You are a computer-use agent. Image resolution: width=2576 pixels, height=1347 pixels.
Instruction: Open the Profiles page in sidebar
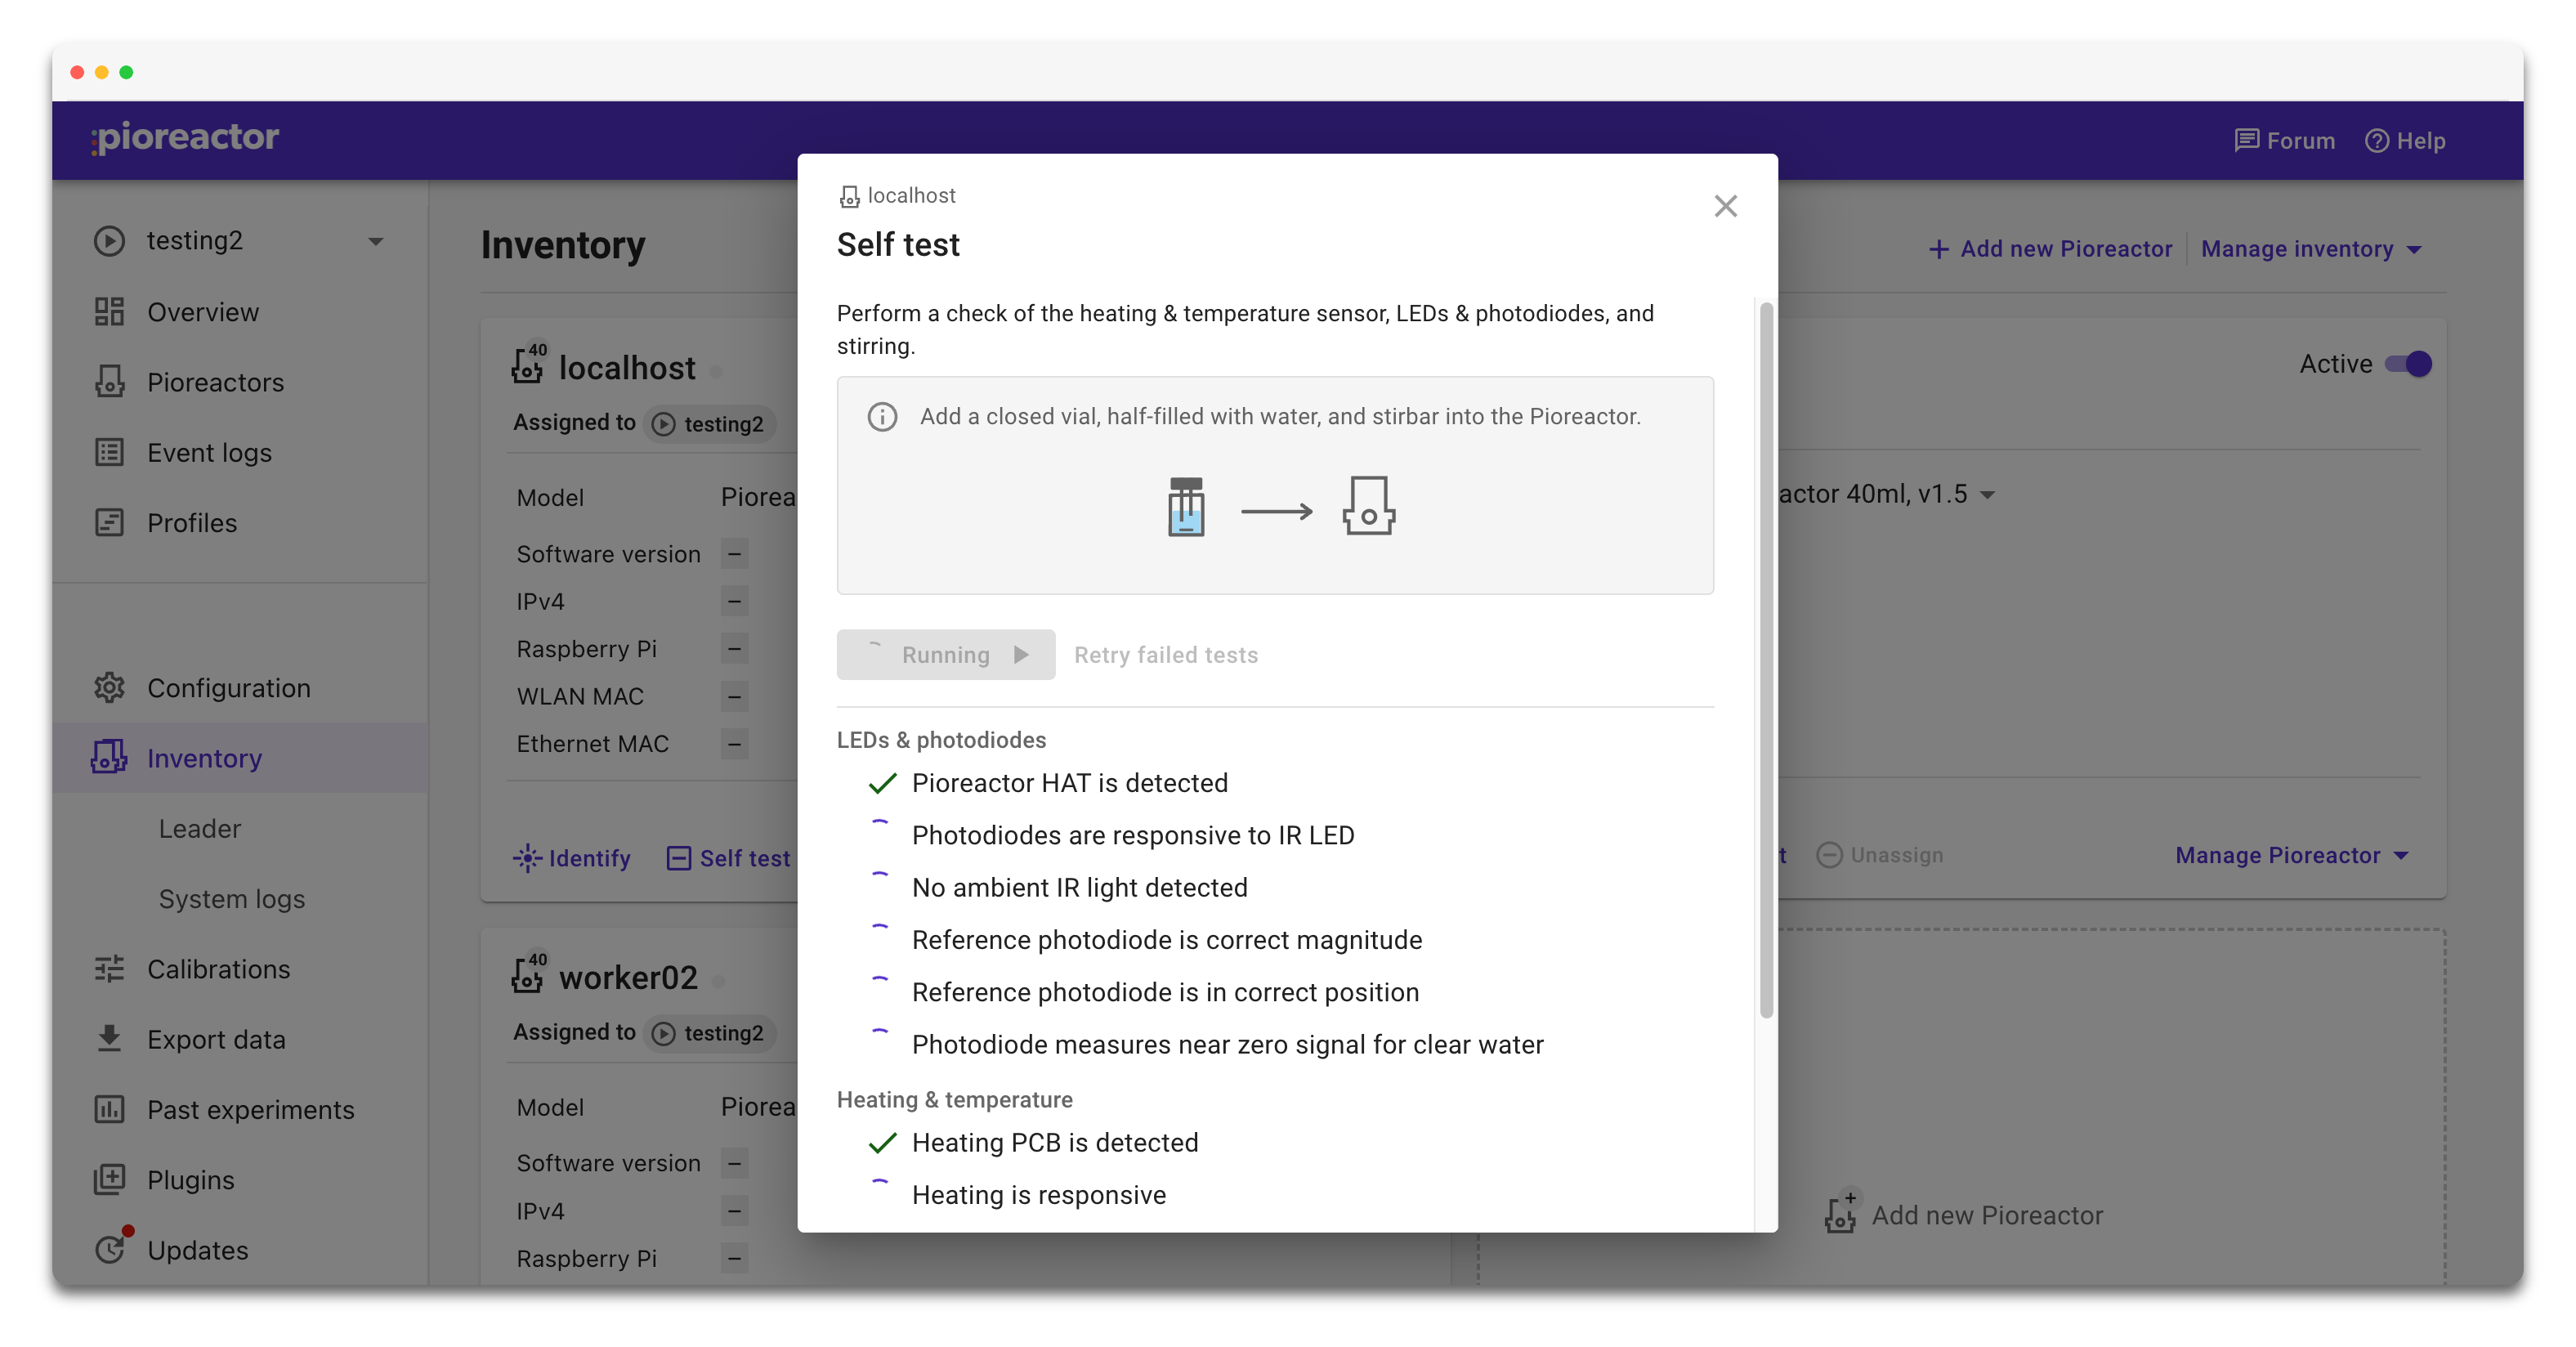coord(191,522)
